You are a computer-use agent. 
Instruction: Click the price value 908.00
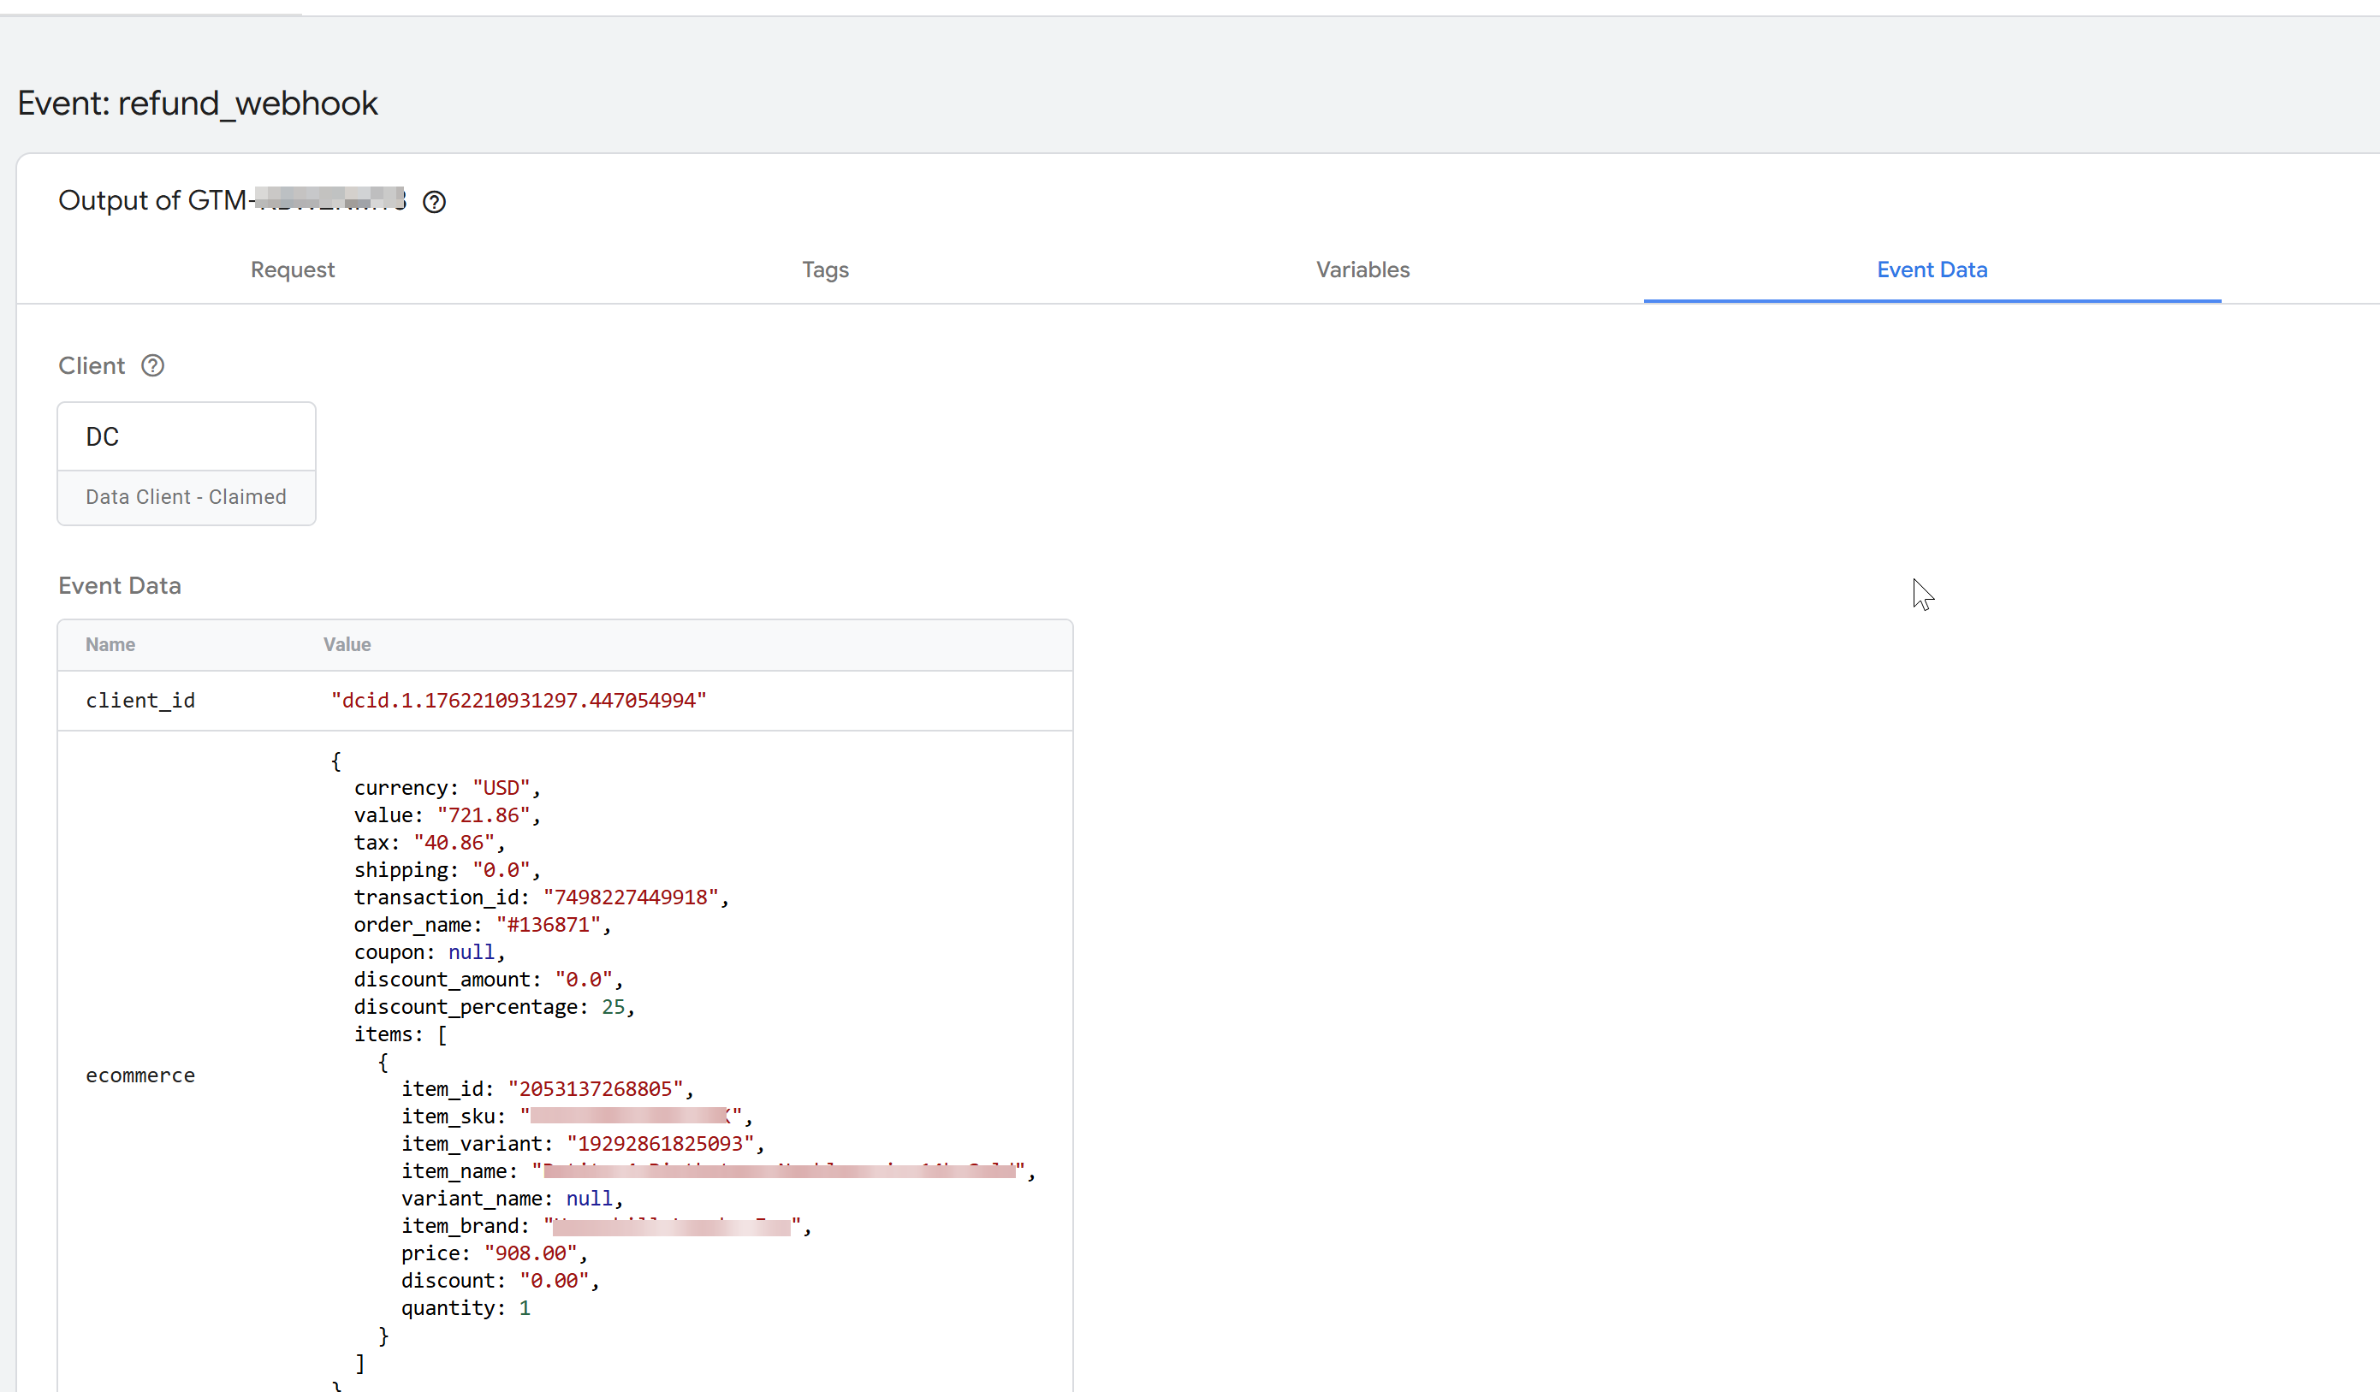[x=530, y=1253]
